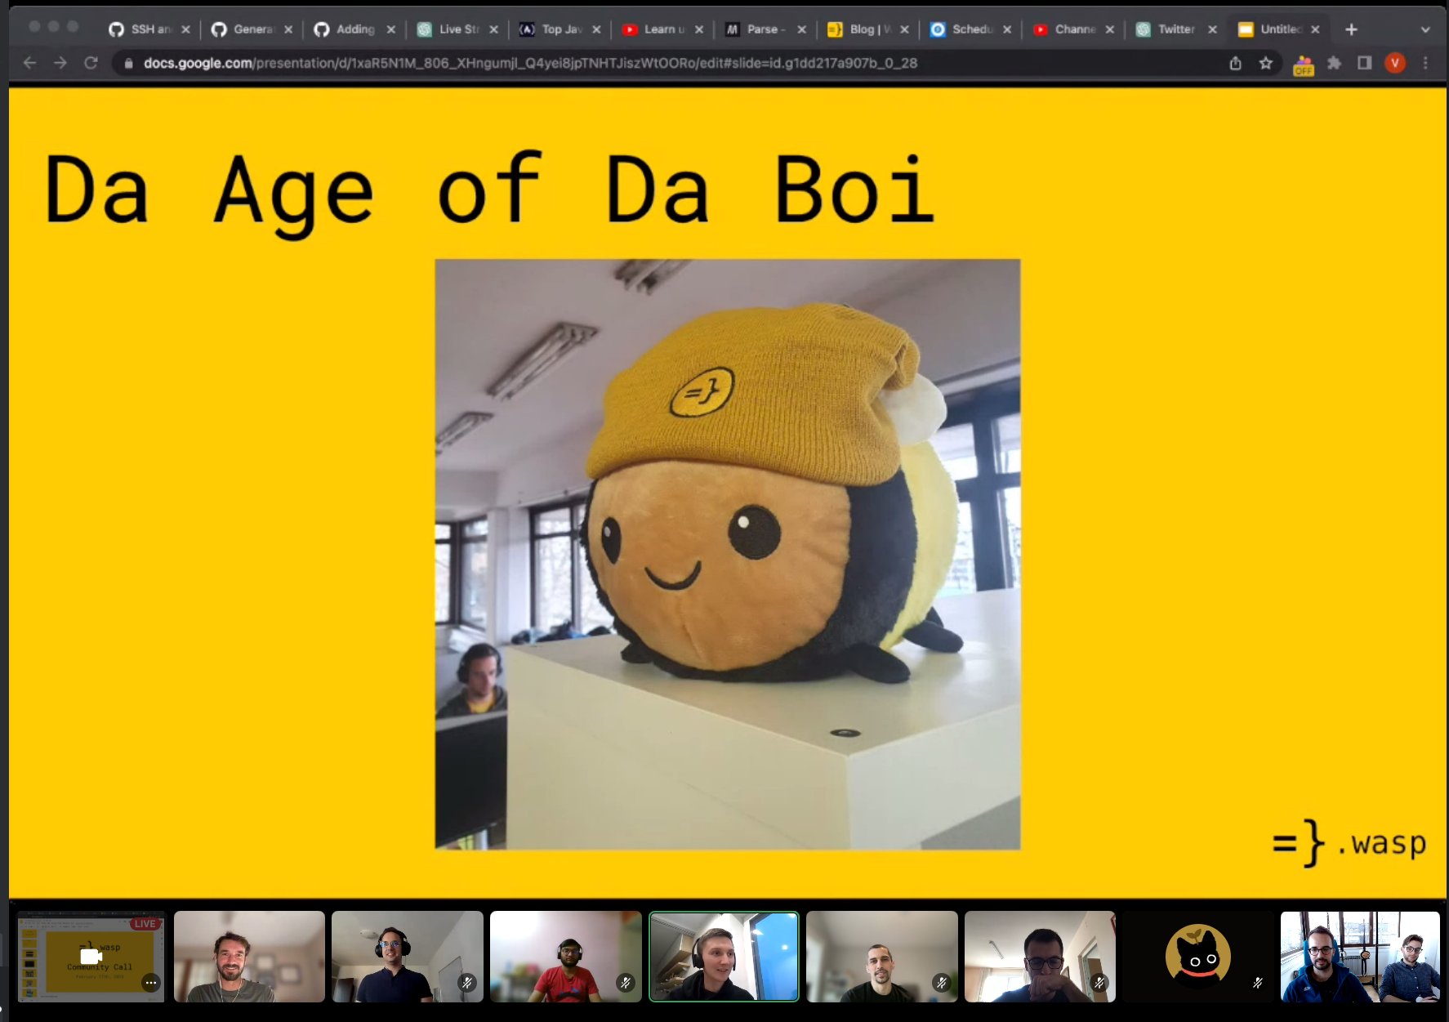Open the red V profile avatar
1449x1022 pixels.
click(1395, 63)
